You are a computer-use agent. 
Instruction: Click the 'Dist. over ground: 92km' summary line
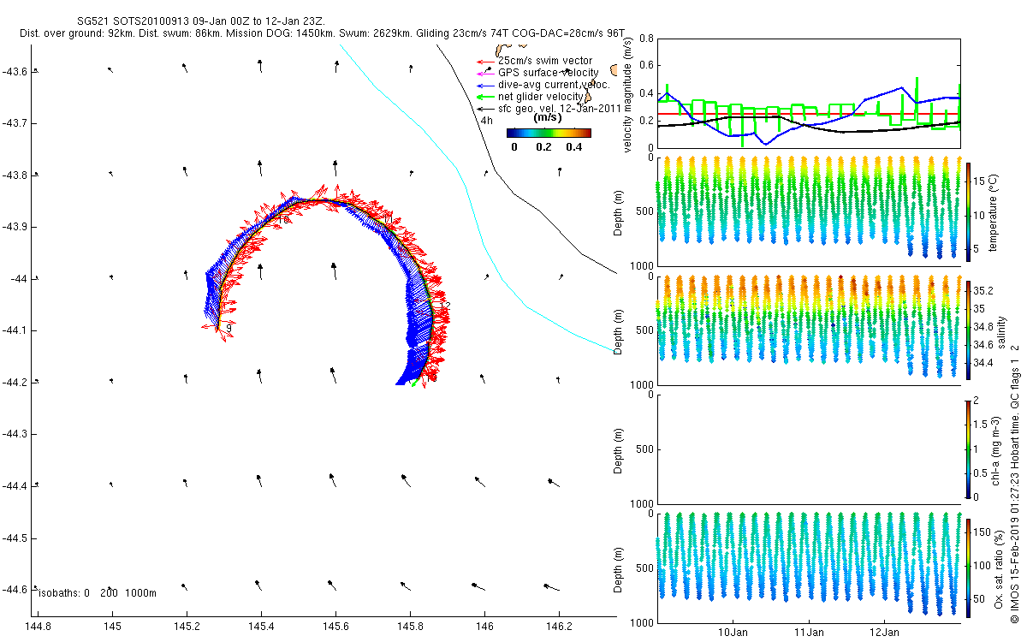pos(322,33)
